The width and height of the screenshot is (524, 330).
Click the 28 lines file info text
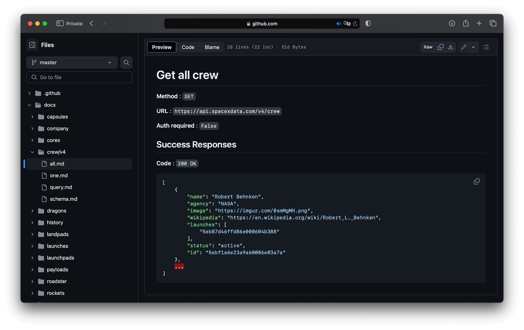click(267, 47)
